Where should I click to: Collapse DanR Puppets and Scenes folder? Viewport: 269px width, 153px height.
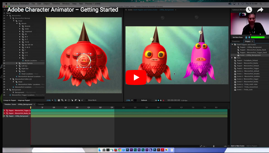[x=232, y=45]
